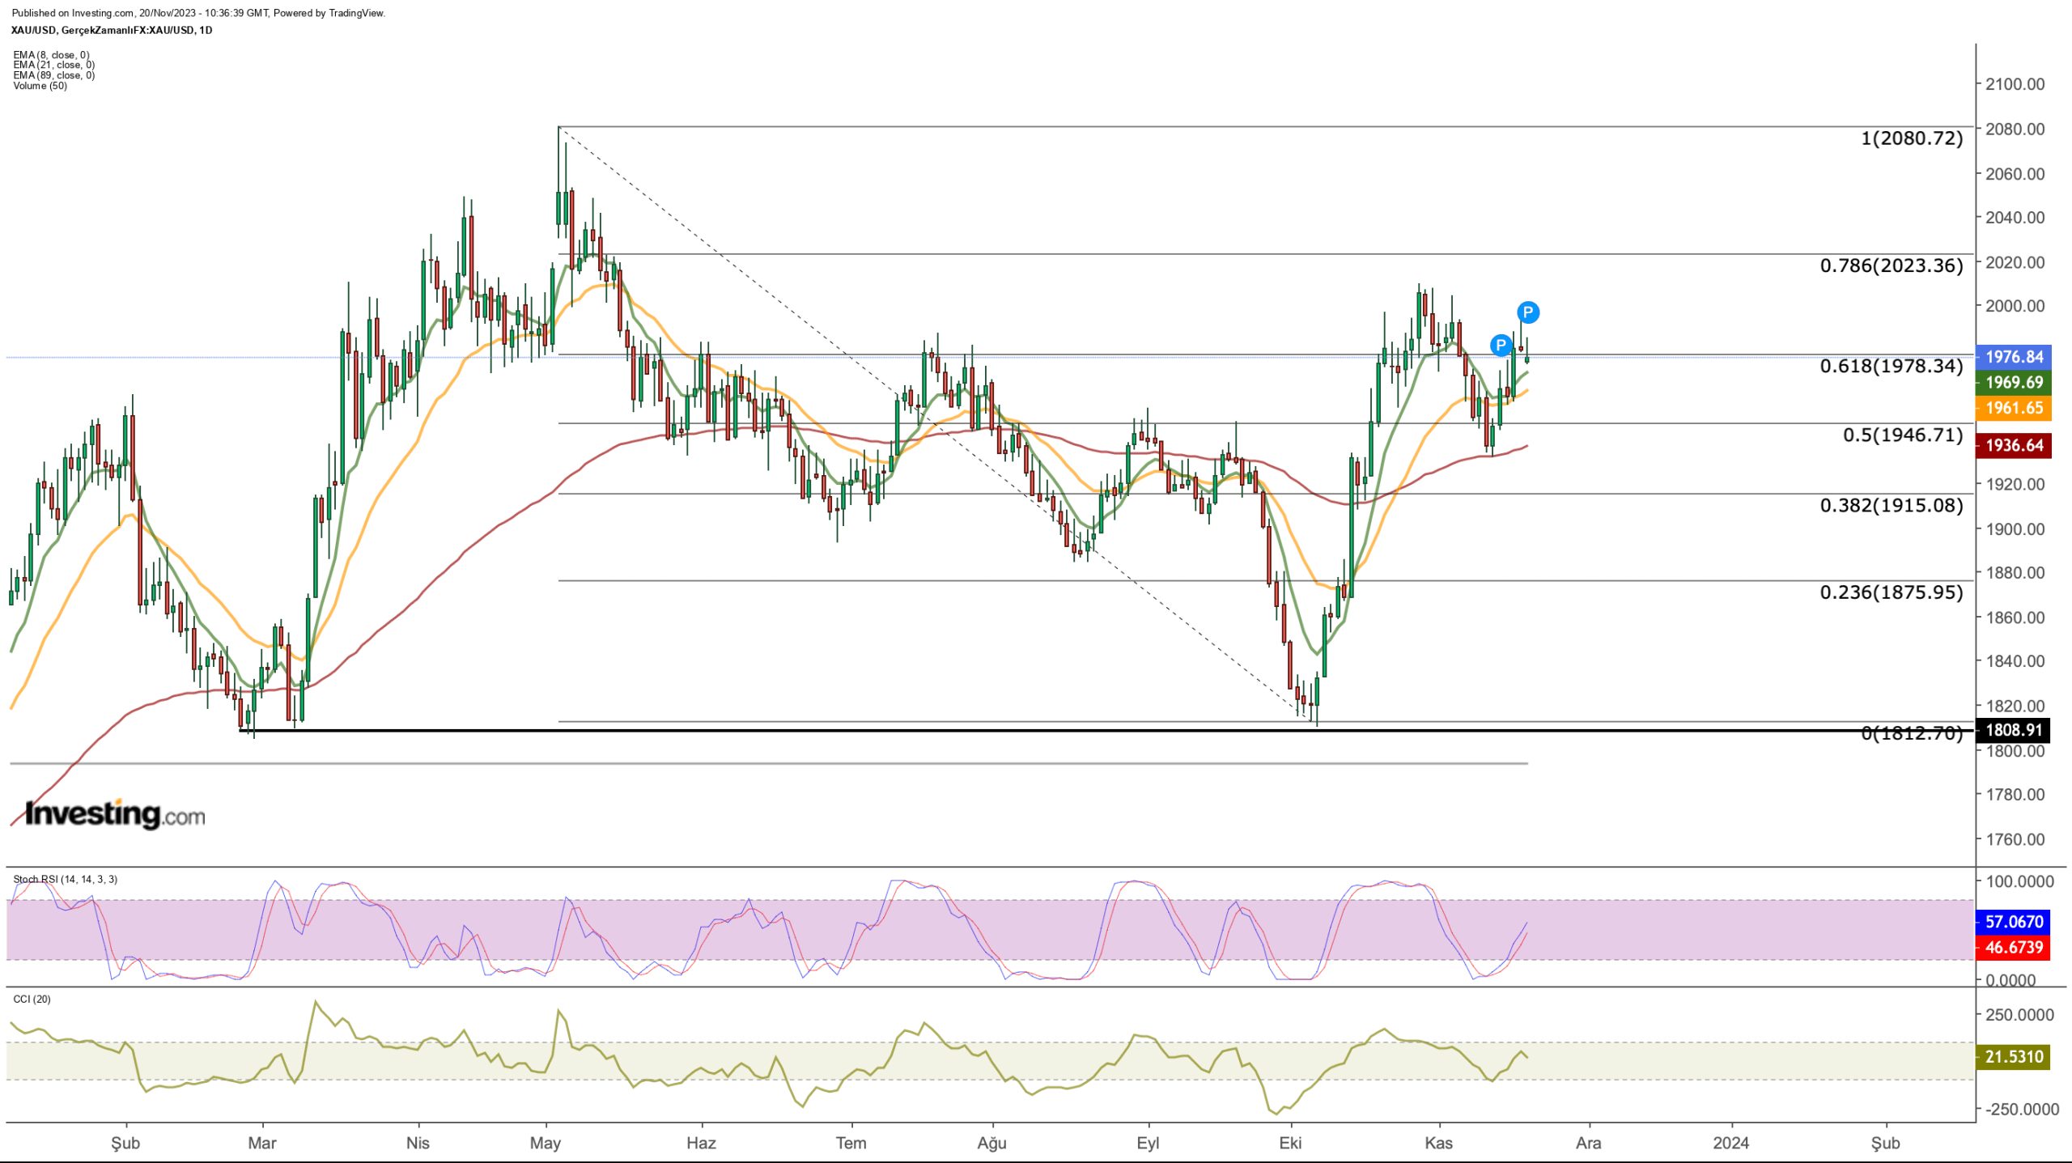Click the Ağu label on time axis
Viewport: 2072px width, 1163px height.
pyautogui.click(x=991, y=1143)
